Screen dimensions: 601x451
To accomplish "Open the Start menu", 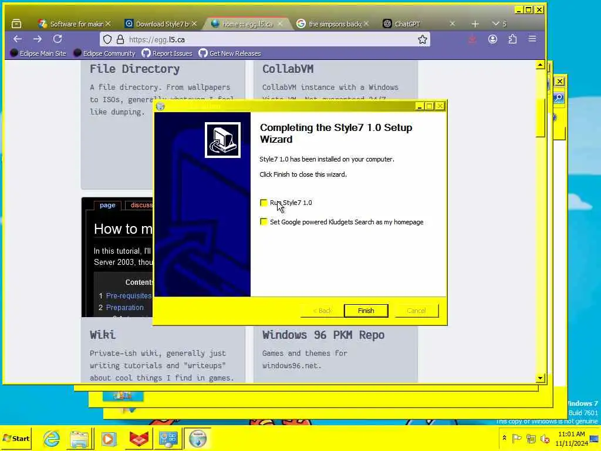I will pos(16,438).
